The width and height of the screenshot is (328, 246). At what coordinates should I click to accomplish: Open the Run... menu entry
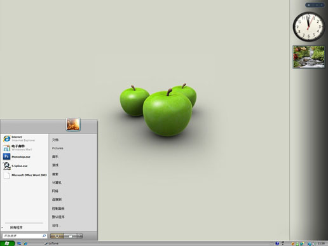(x=56, y=225)
